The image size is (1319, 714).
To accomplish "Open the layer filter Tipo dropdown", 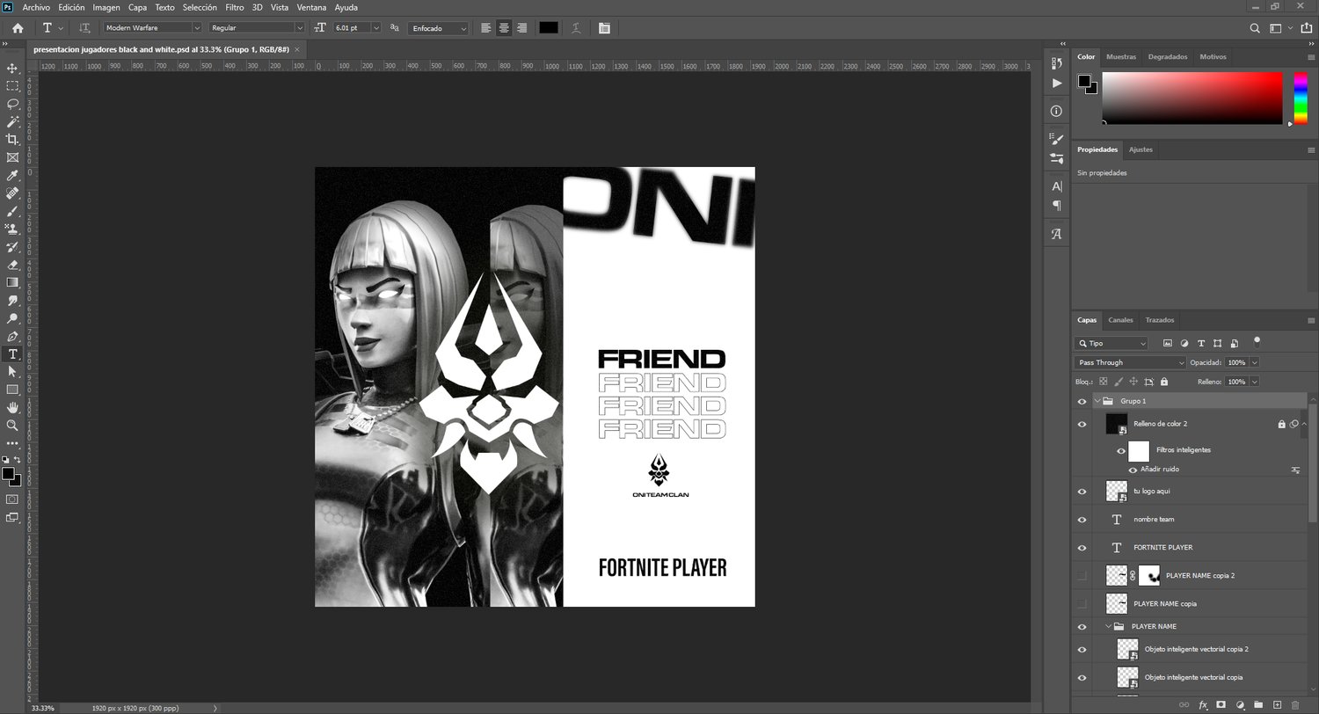I will click(1111, 343).
